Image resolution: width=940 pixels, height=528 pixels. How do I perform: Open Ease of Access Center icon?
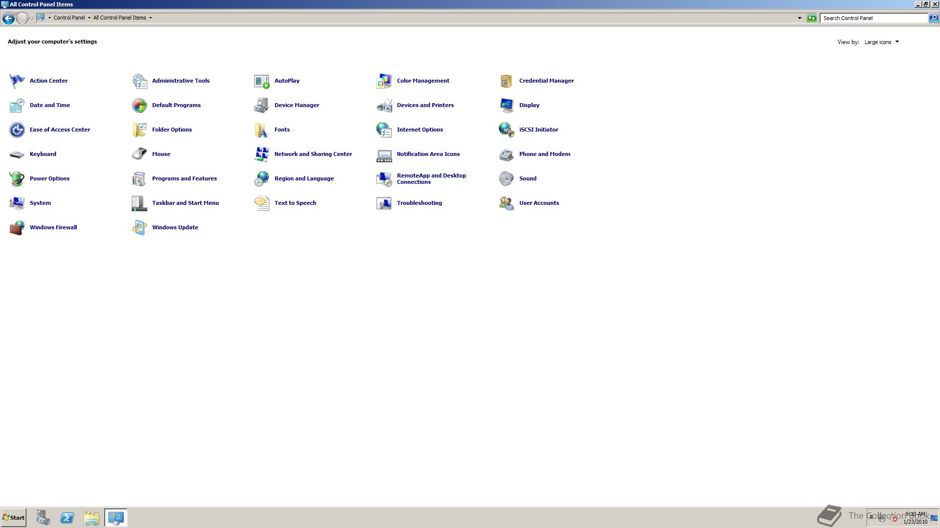pyautogui.click(x=17, y=130)
